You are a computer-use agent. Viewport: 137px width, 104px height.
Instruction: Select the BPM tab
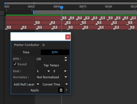[55, 52]
